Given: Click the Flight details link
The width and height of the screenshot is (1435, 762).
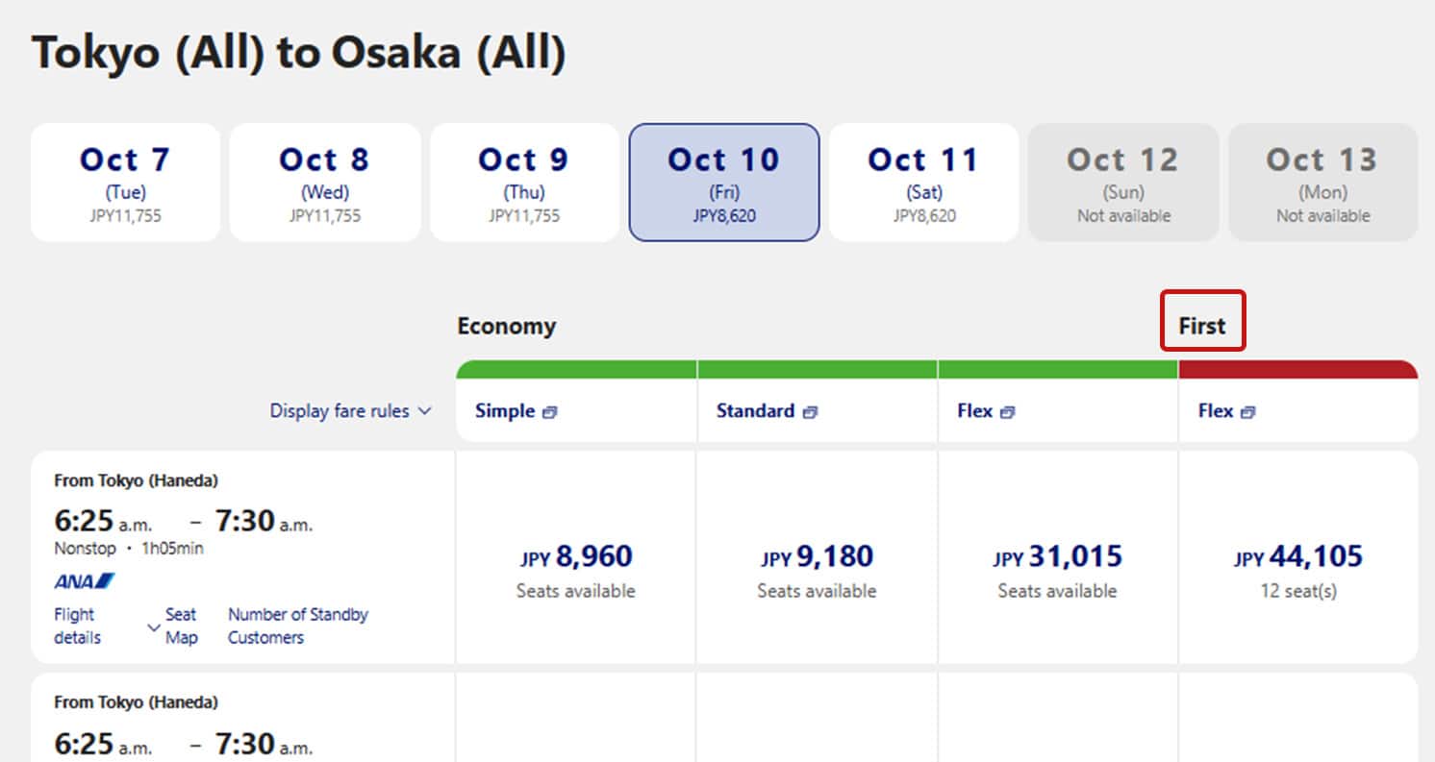Looking at the screenshot, I should tap(76, 626).
